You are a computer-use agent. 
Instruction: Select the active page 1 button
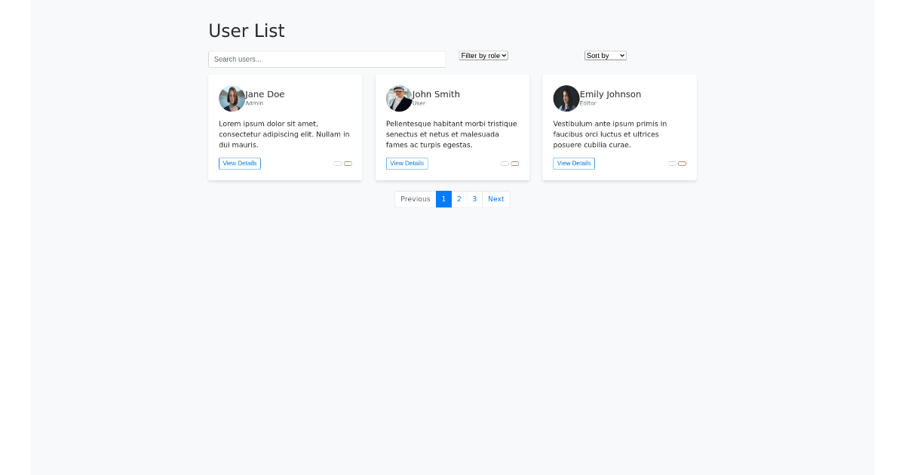pos(443,199)
